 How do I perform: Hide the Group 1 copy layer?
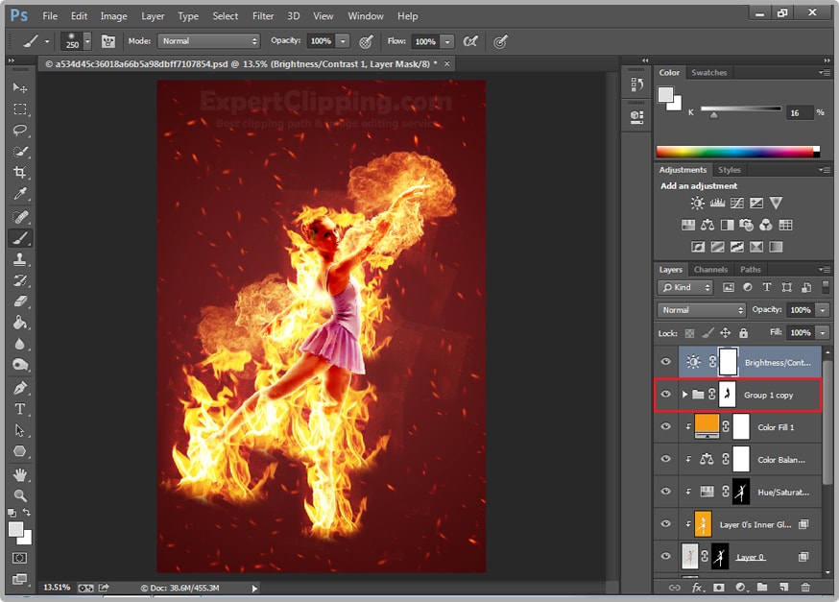pyautogui.click(x=665, y=395)
